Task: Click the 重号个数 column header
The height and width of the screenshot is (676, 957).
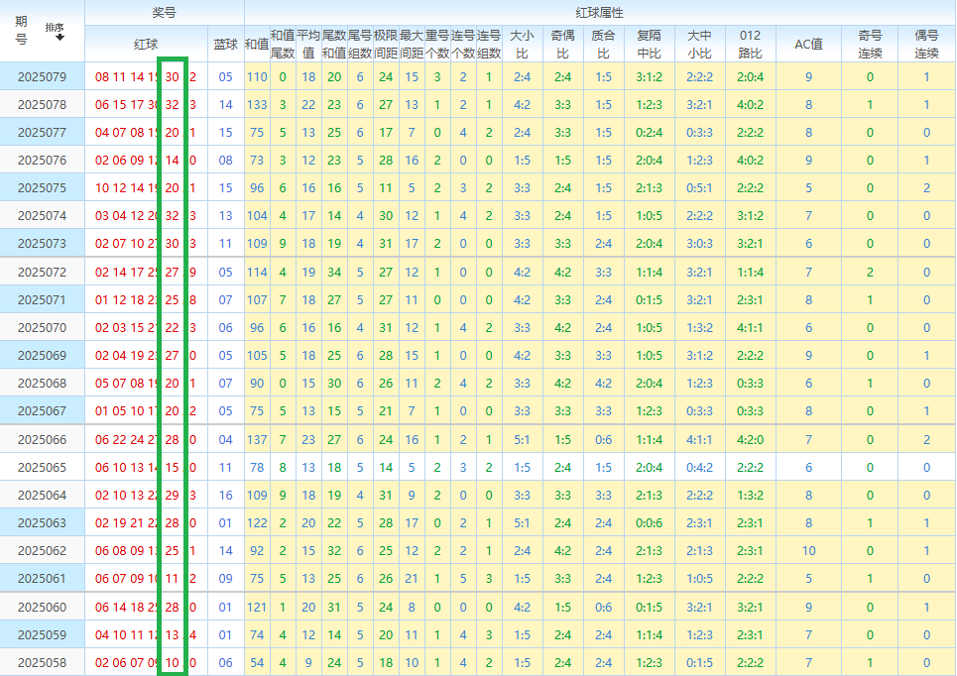Action: (x=437, y=44)
